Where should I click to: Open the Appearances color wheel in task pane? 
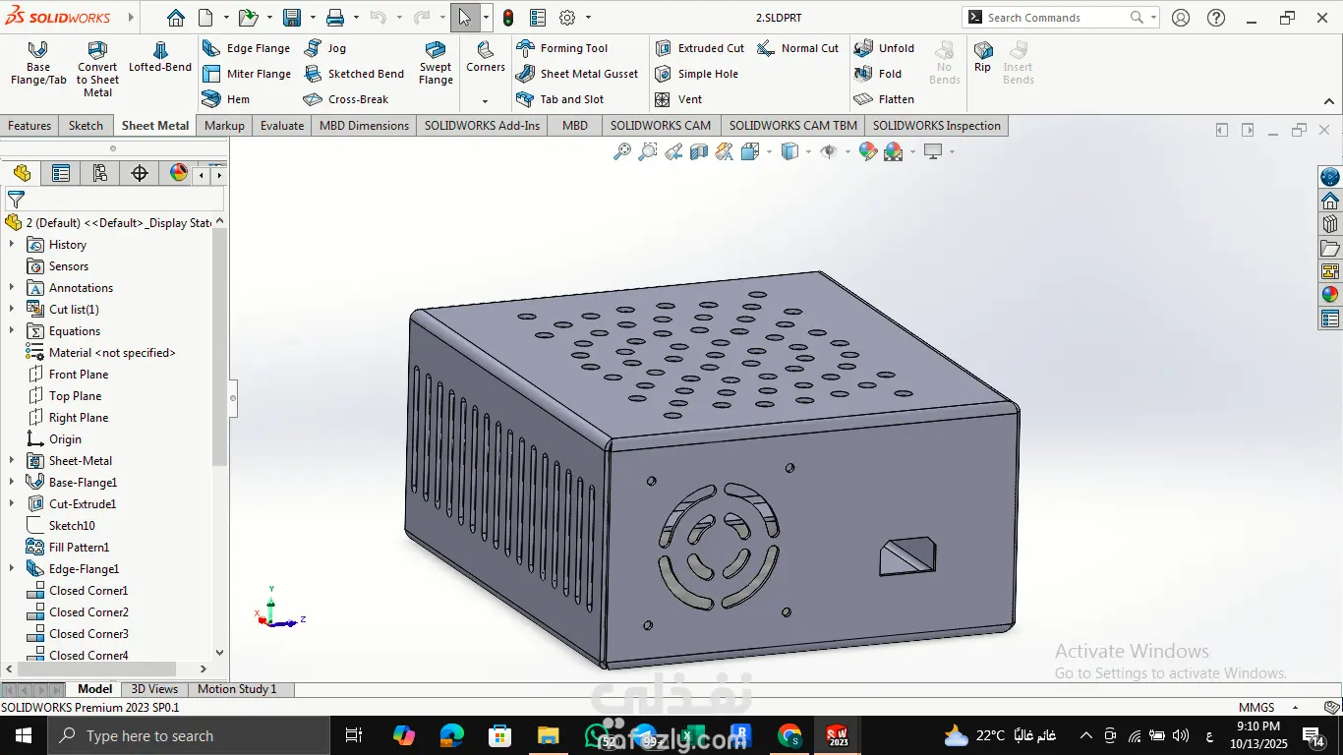click(1330, 294)
